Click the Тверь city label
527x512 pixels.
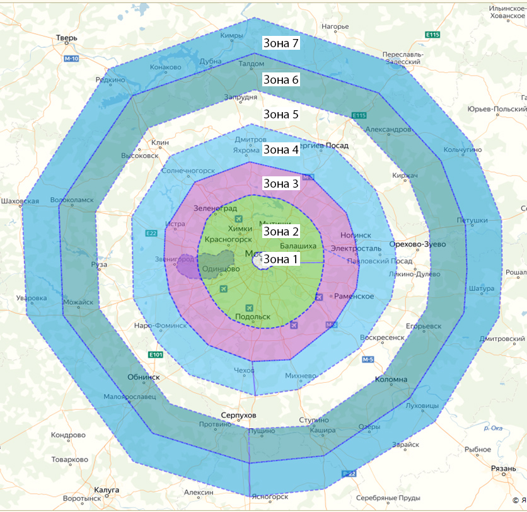click(x=67, y=38)
